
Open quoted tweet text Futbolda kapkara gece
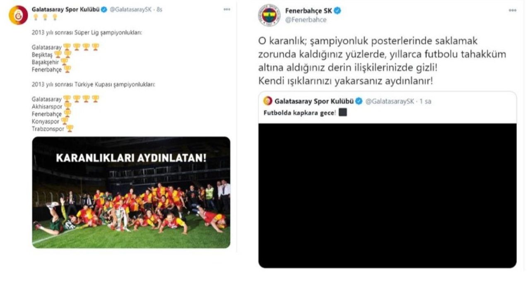[300, 112]
